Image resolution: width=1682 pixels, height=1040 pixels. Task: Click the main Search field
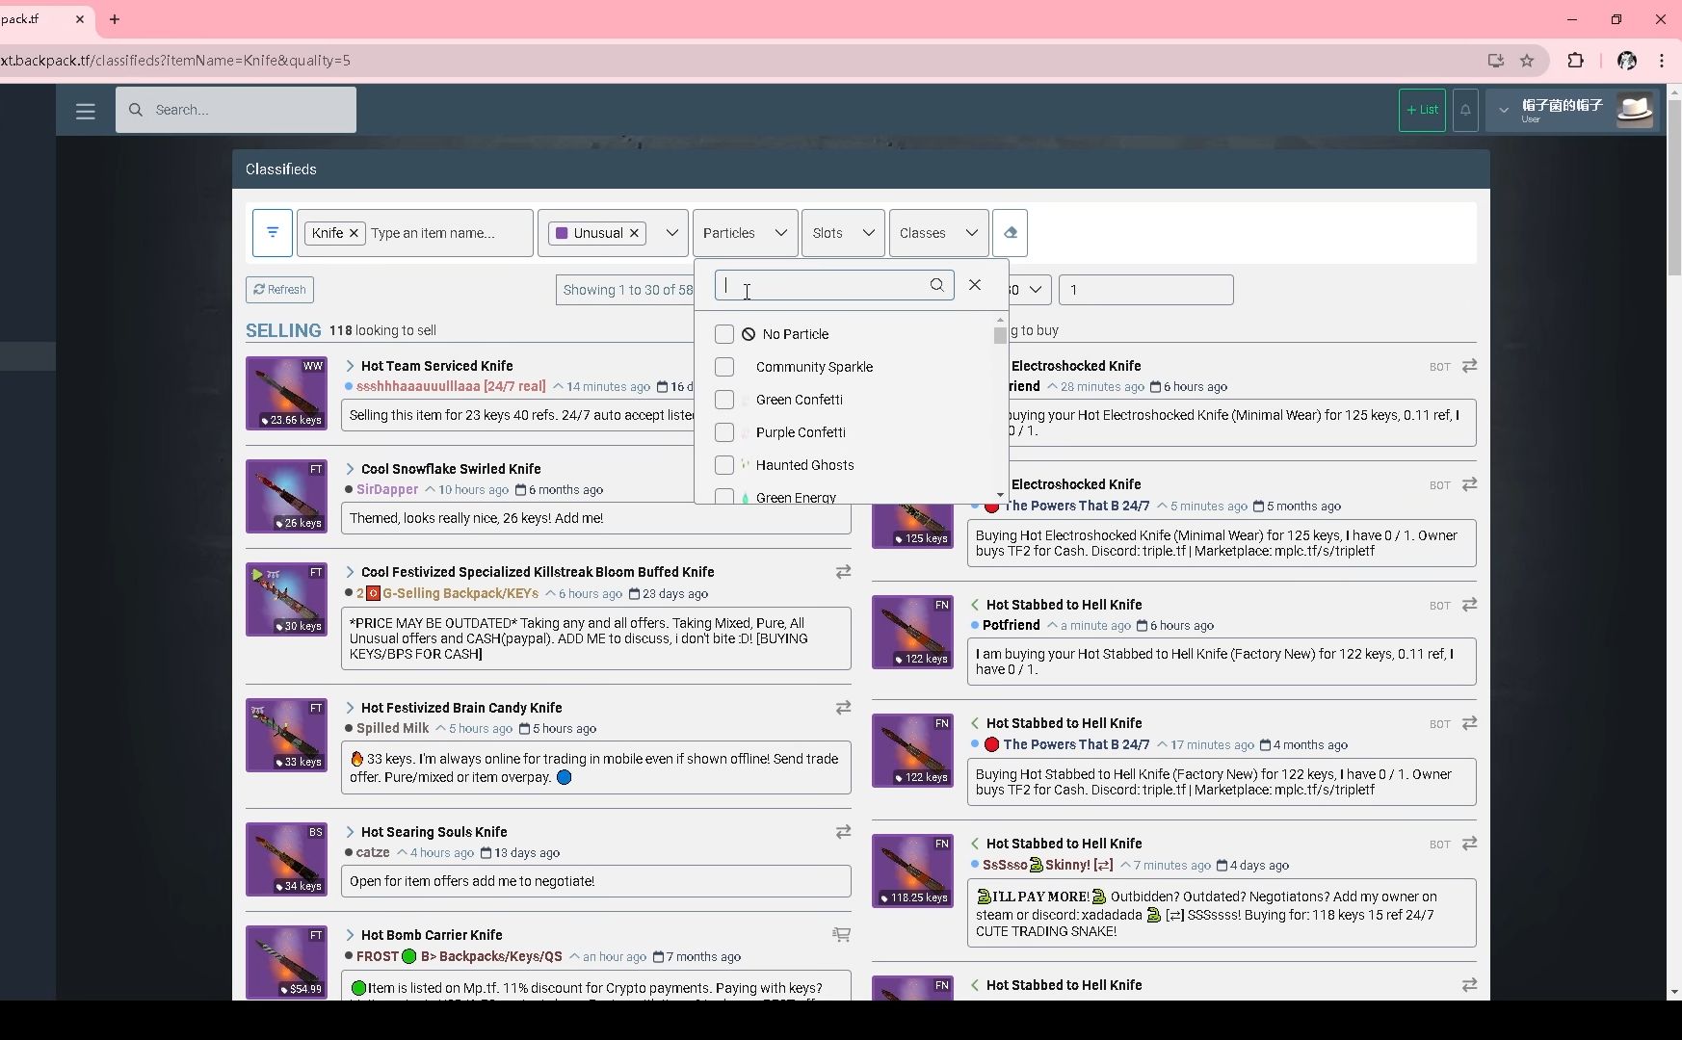[x=236, y=110]
